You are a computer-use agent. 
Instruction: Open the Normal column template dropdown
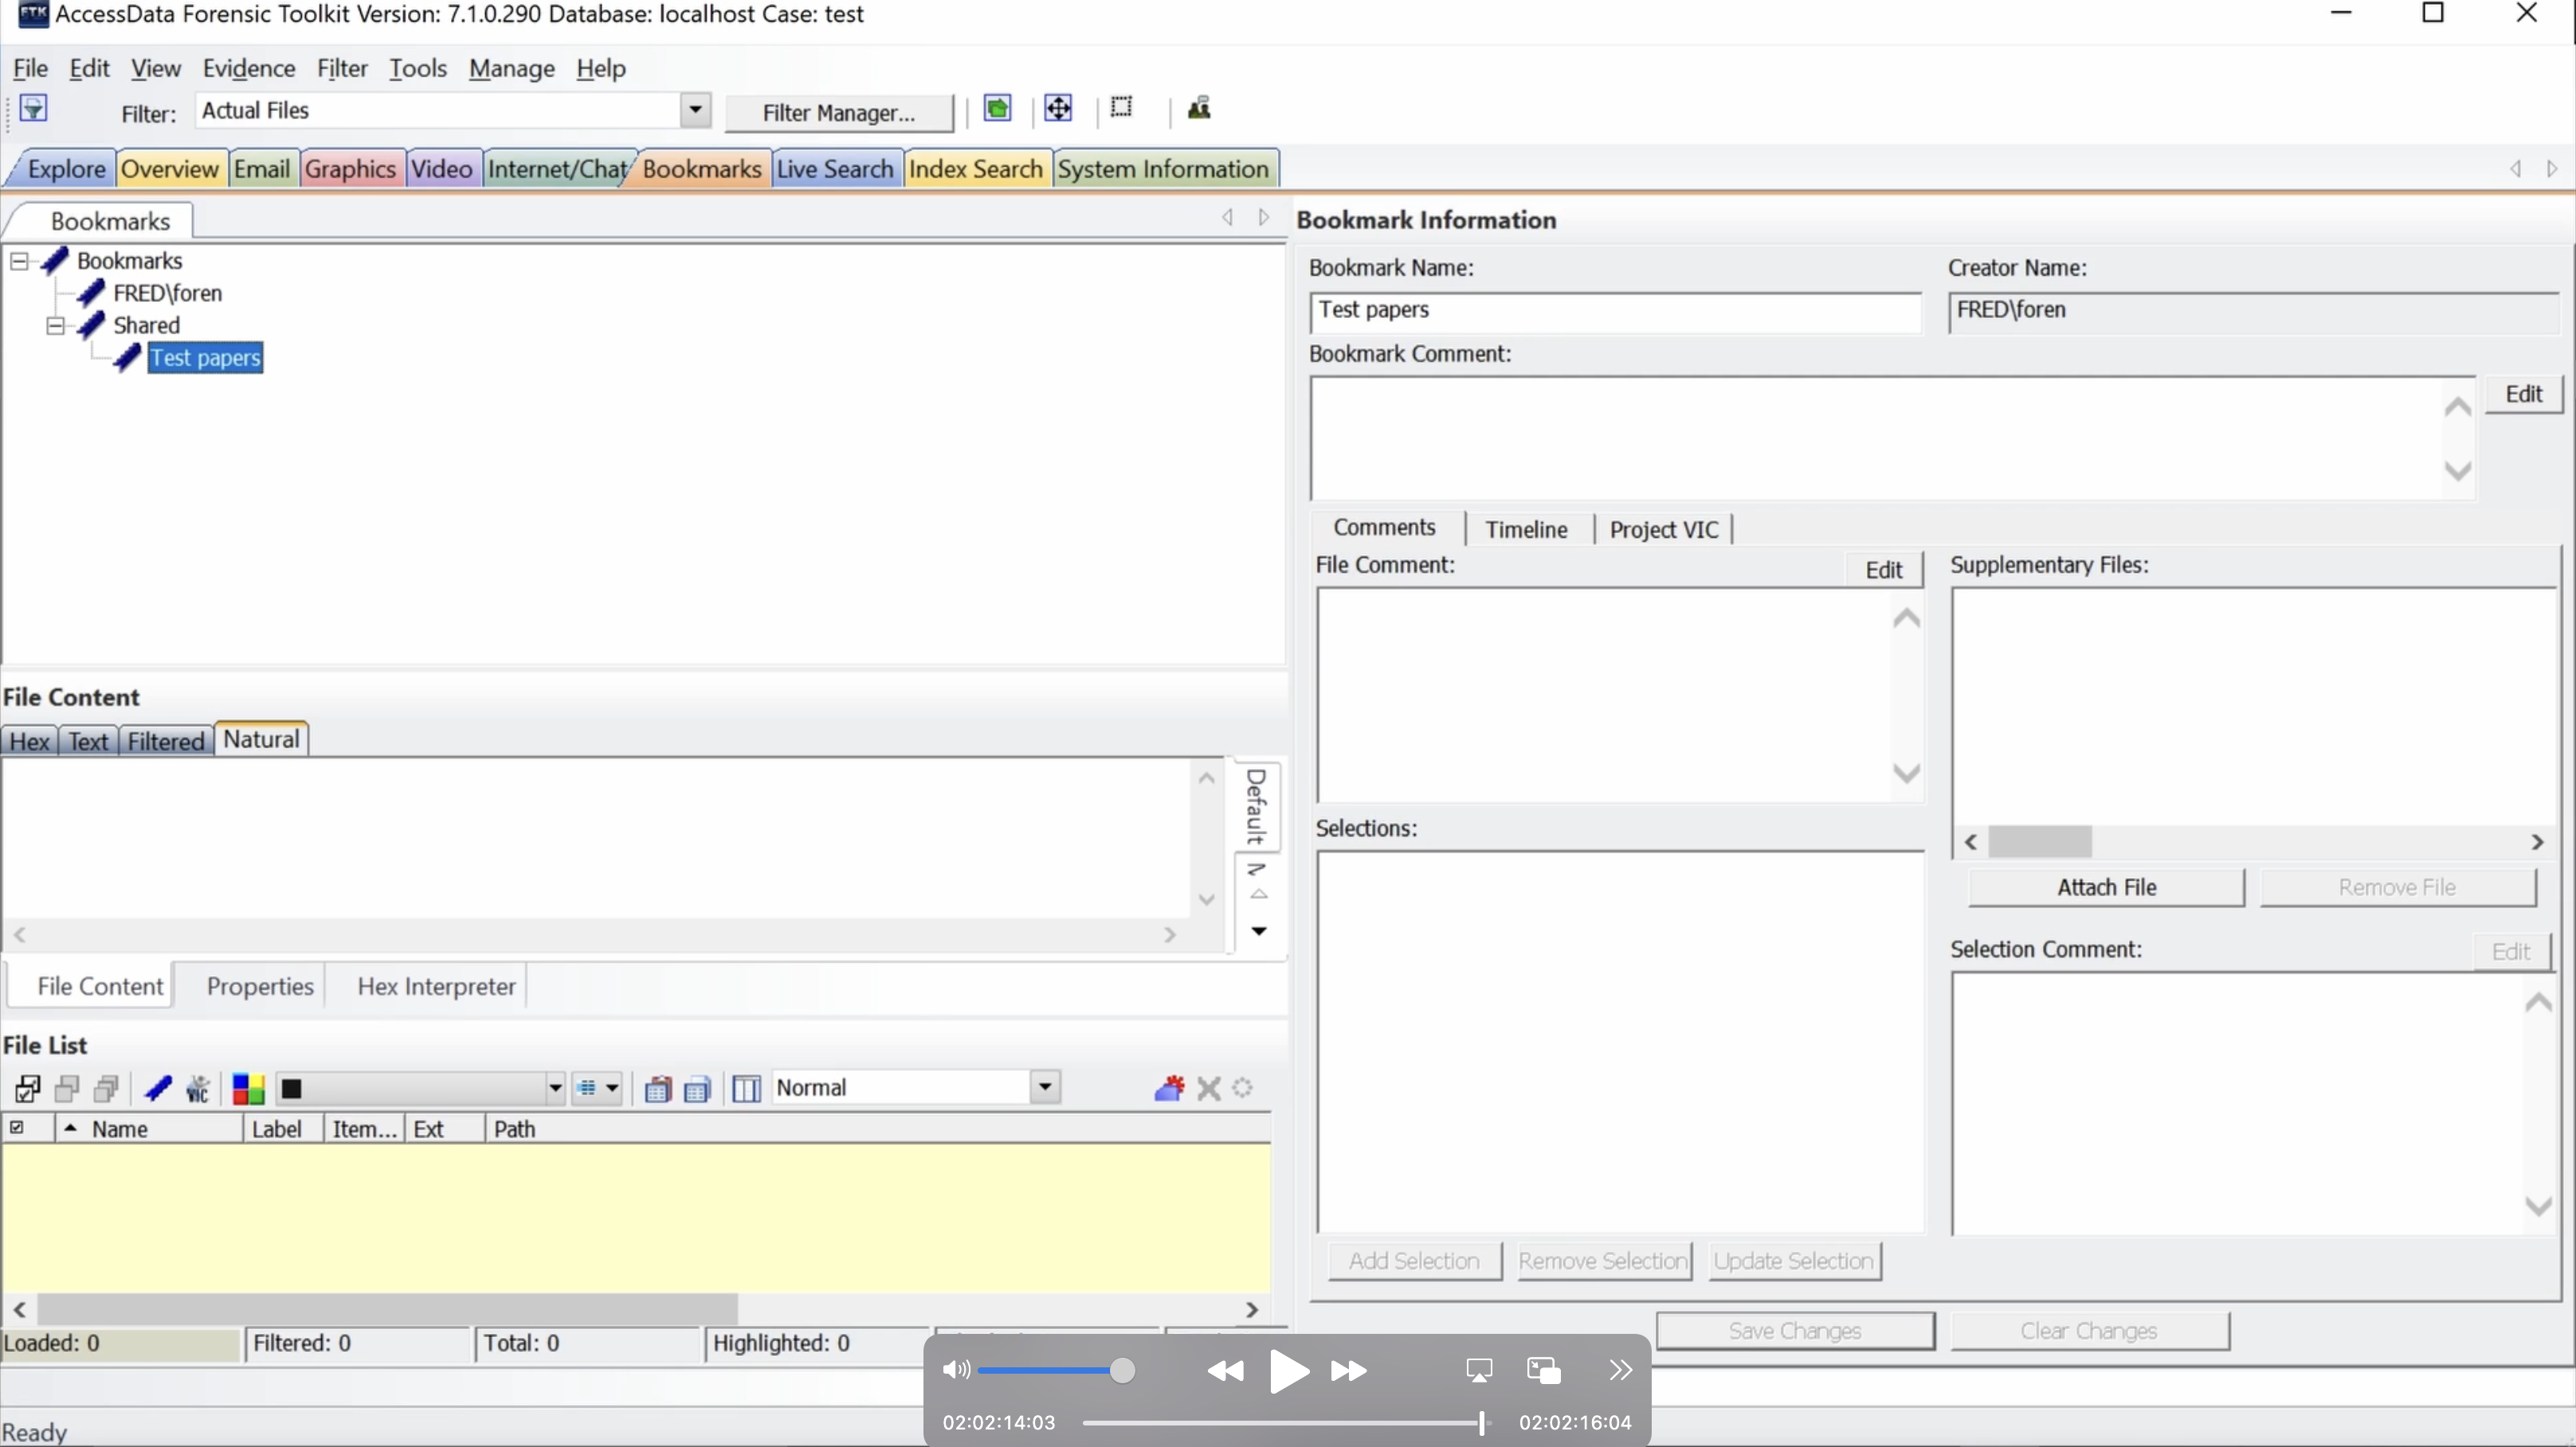[1045, 1087]
